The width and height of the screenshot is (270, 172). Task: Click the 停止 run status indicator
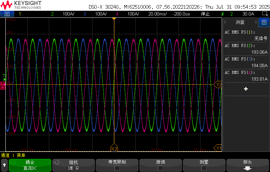[x=205, y=14]
